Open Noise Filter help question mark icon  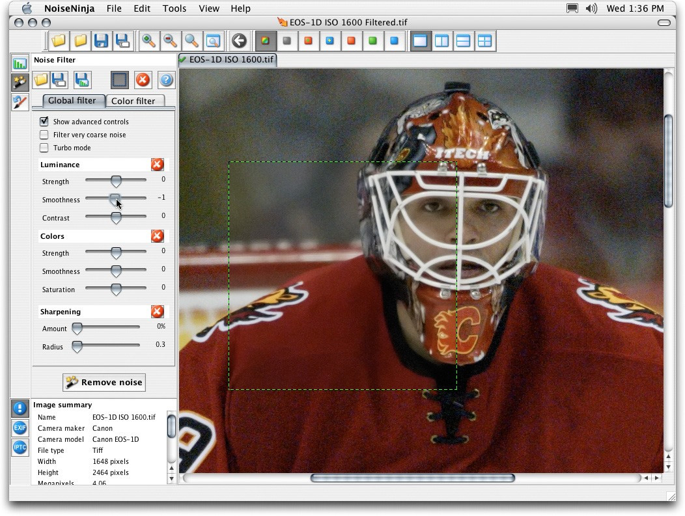tap(166, 80)
